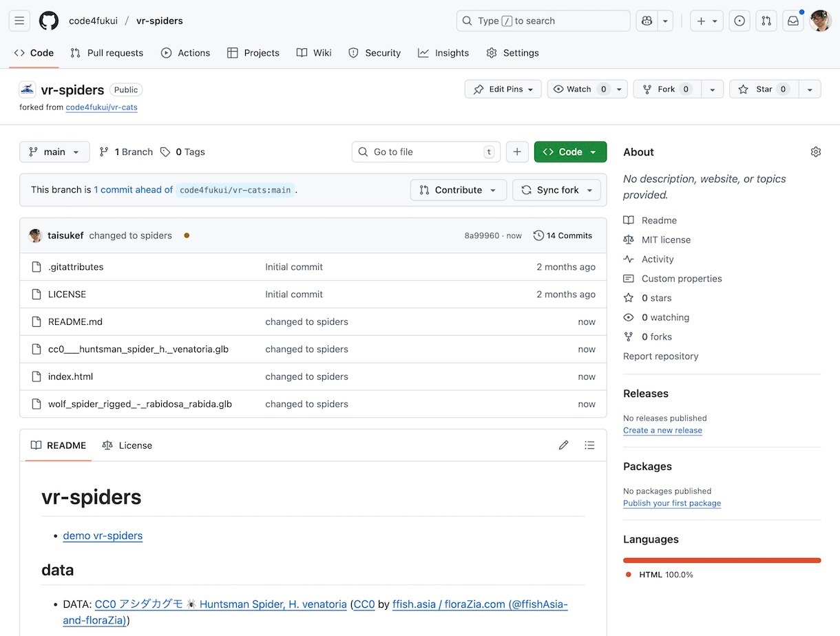Open README.md file

75,322
